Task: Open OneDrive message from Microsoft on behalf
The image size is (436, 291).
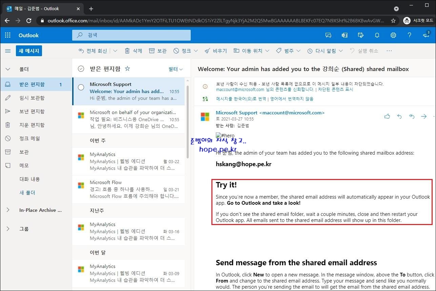Action: [x=128, y=119]
